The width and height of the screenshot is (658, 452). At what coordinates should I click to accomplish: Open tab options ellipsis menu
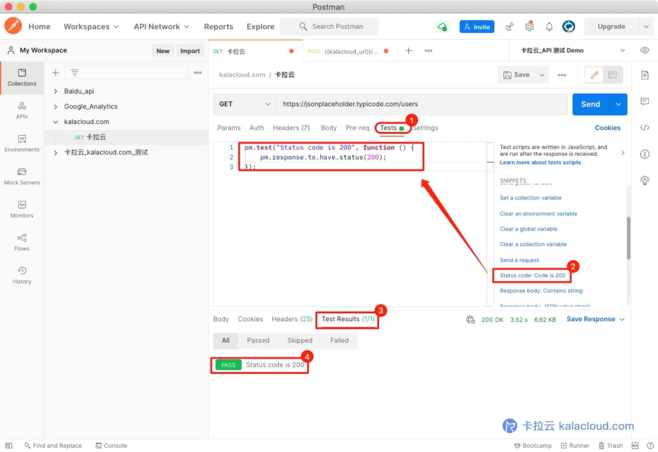click(428, 51)
